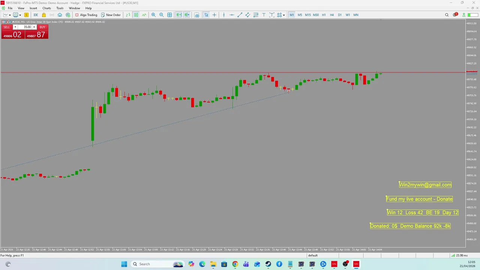Click the red horizontal price line
The image size is (480, 270).
click(232, 72)
